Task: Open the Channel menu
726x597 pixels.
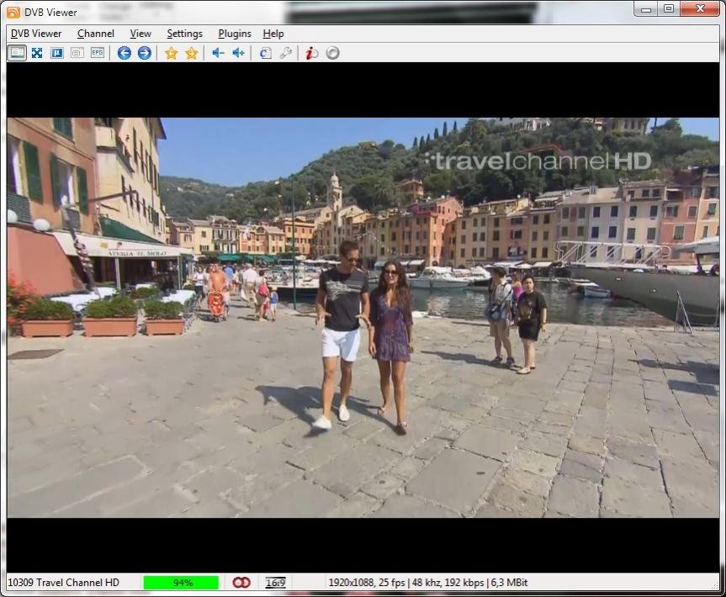Action: pyautogui.click(x=96, y=34)
